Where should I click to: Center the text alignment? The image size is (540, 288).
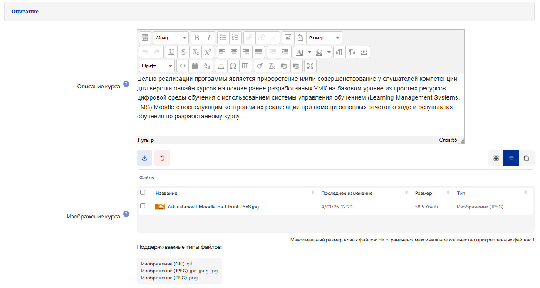(x=234, y=52)
